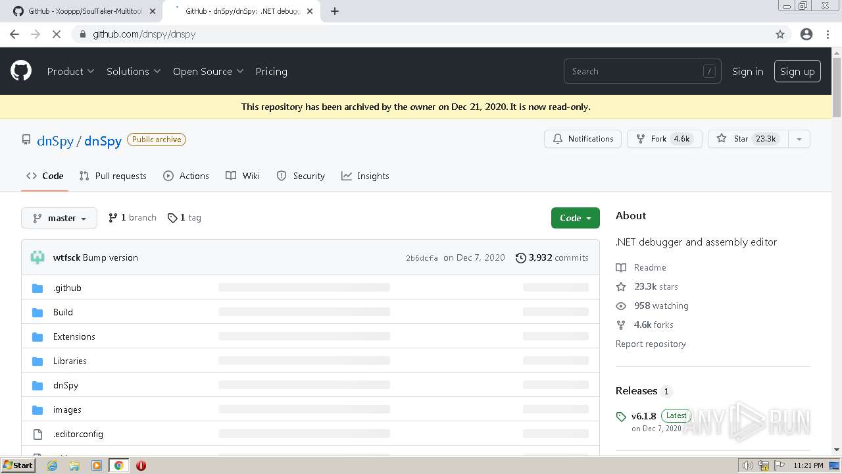Open the dnSpy owner link
Screen dimensions: 842x474
click(55, 141)
